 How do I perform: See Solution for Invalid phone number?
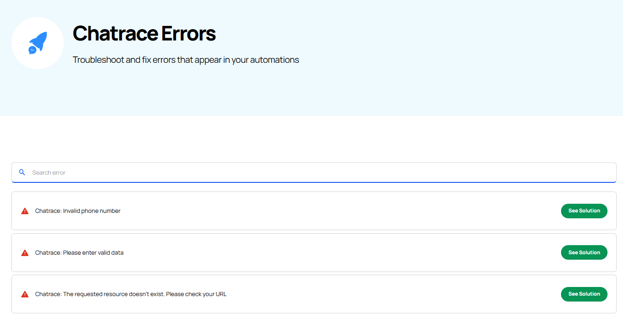[x=584, y=211]
